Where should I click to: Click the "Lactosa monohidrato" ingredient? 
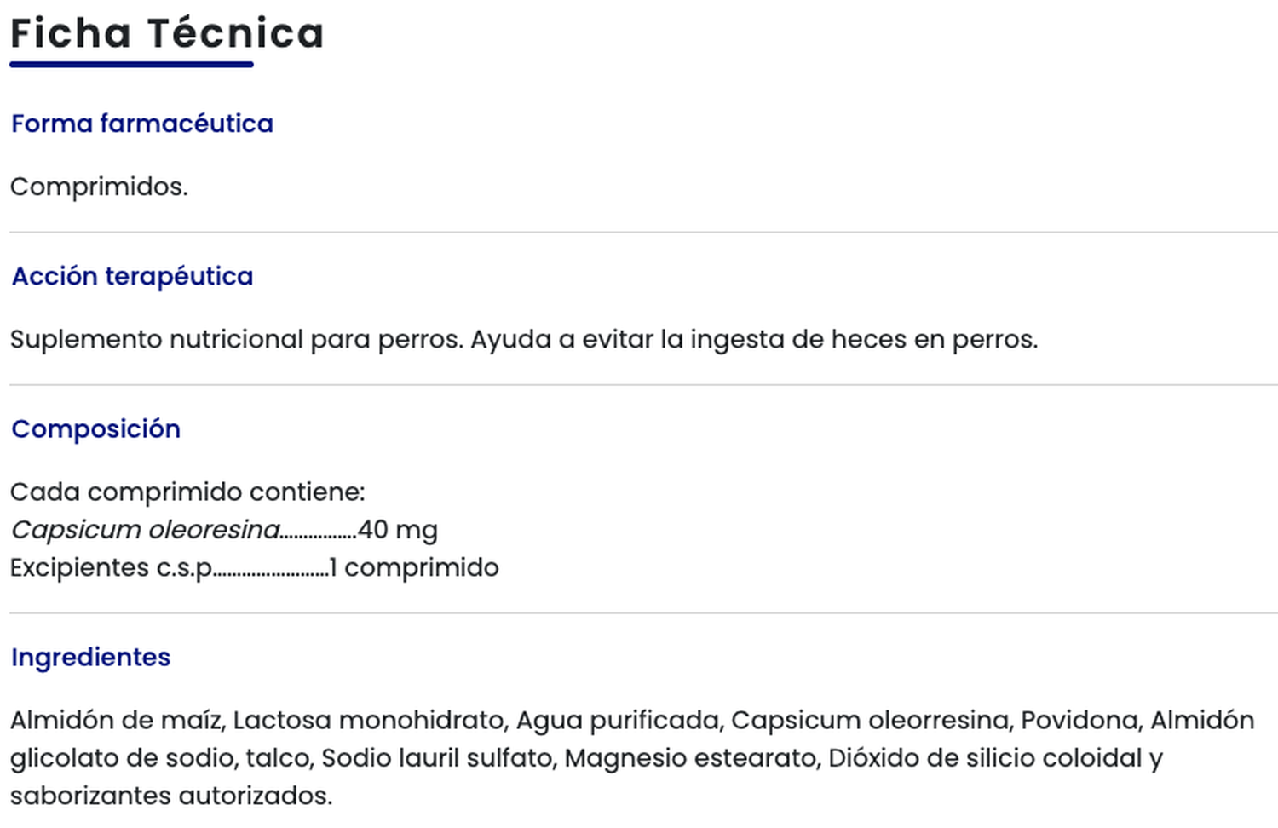370,720
